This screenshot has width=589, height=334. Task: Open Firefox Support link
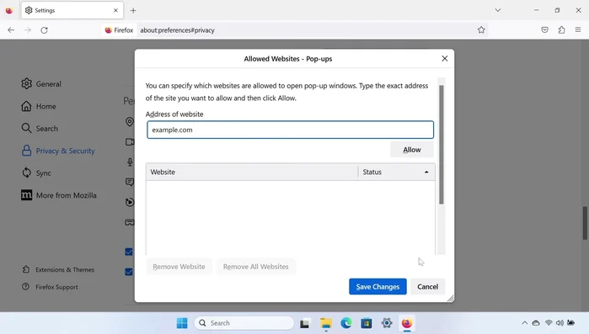click(x=50, y=287)
